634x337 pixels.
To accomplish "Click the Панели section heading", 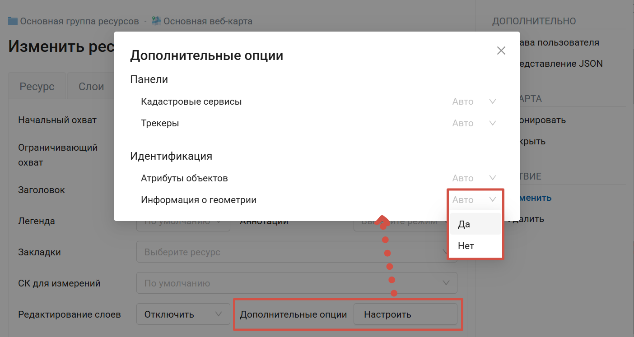I will point(149,79).
